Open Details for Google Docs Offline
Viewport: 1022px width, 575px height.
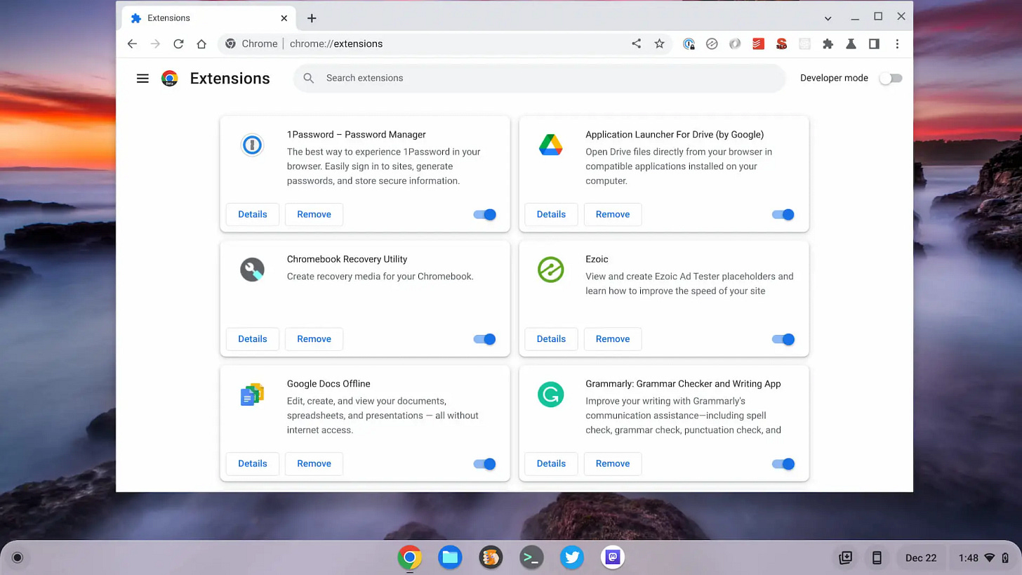point(252,463)
